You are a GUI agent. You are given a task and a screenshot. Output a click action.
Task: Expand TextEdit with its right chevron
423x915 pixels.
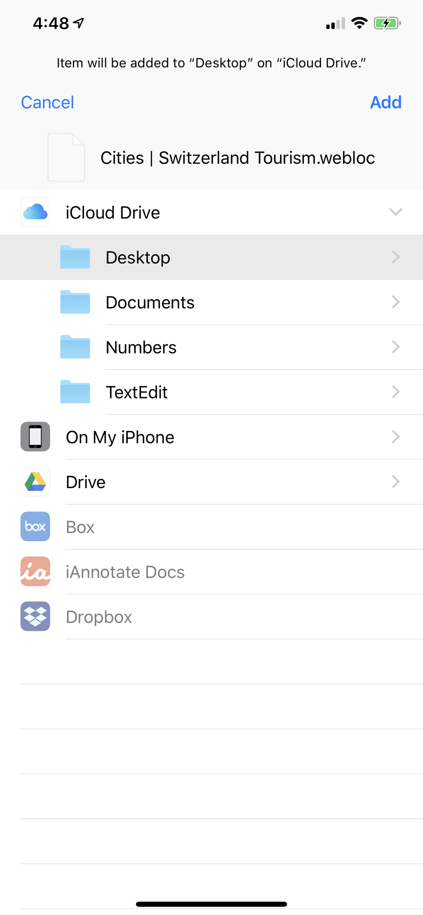pyautogui.click(x=396, y=392)
